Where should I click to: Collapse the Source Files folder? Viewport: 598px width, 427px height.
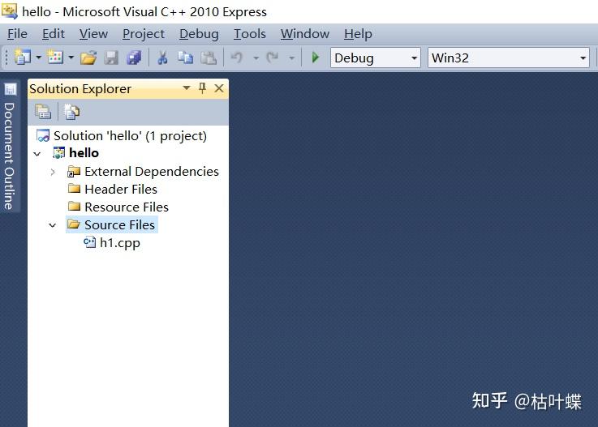click(53, 225)
